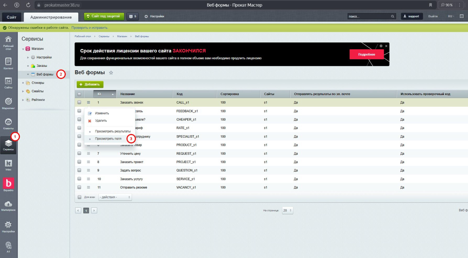
Task: Open the per-page count dropdown
Action: 287,211
